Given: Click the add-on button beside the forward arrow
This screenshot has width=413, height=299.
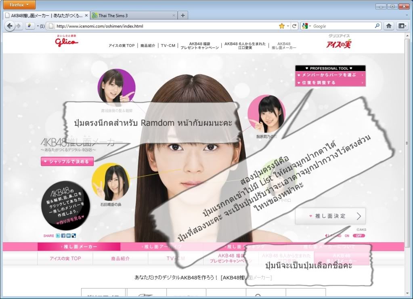Looking at the screenshot, I should (x=29, y=26).
